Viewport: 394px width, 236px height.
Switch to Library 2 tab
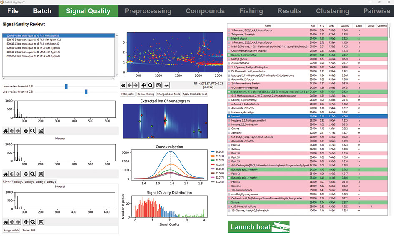[19, 182]
